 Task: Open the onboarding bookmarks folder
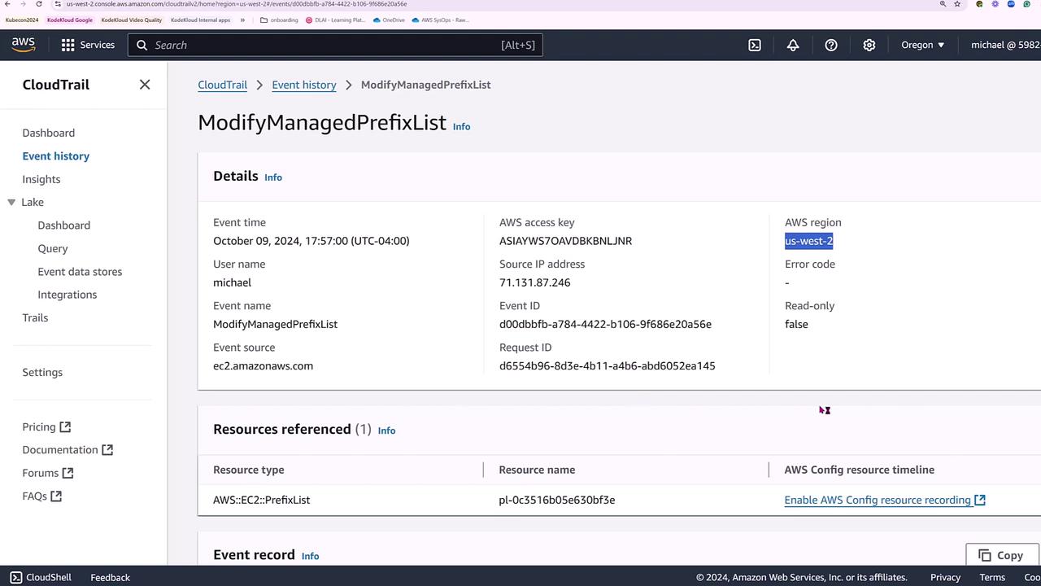(x=279, y=20)
